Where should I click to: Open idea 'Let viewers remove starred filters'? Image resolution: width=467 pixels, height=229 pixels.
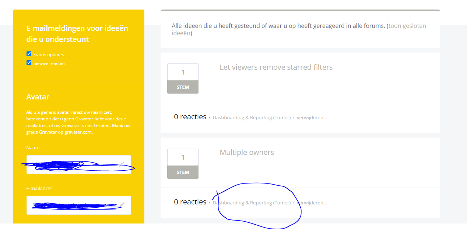tap(276, 67)
